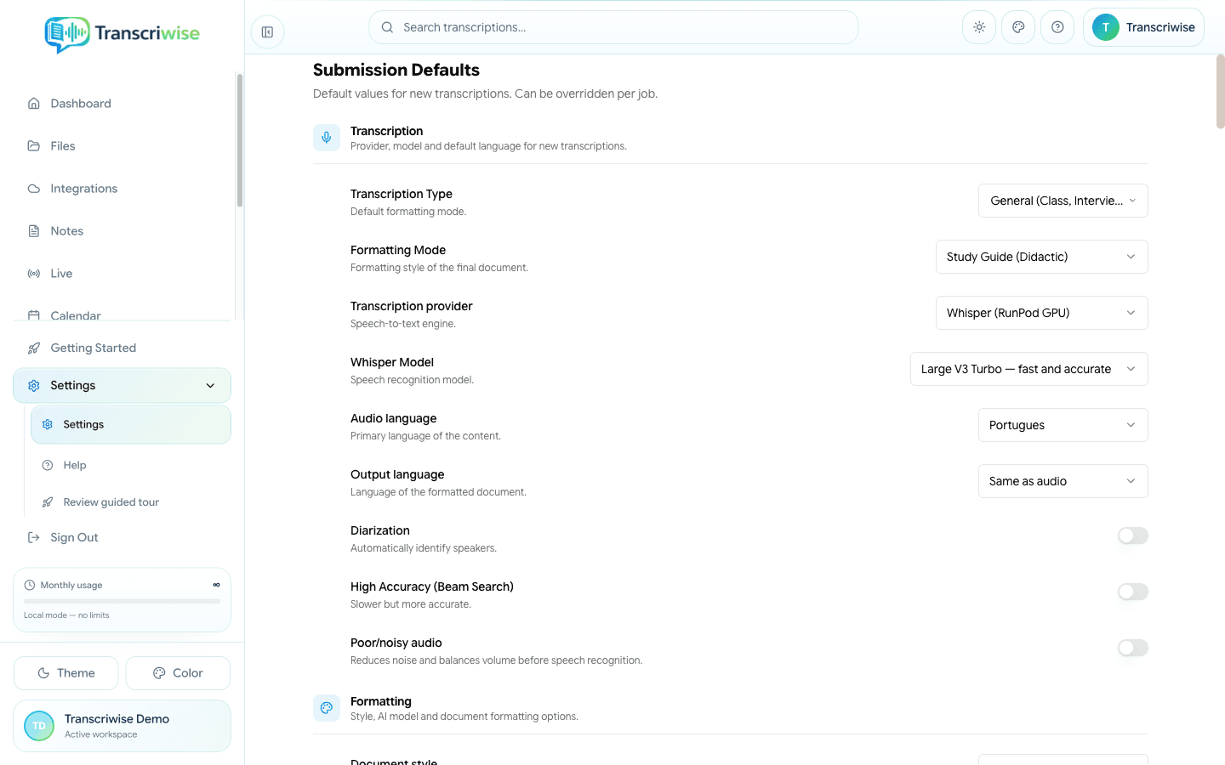Click 'Local mode — no limits' text
This screenshot has width=1225, height=765.
pos(66,615)
